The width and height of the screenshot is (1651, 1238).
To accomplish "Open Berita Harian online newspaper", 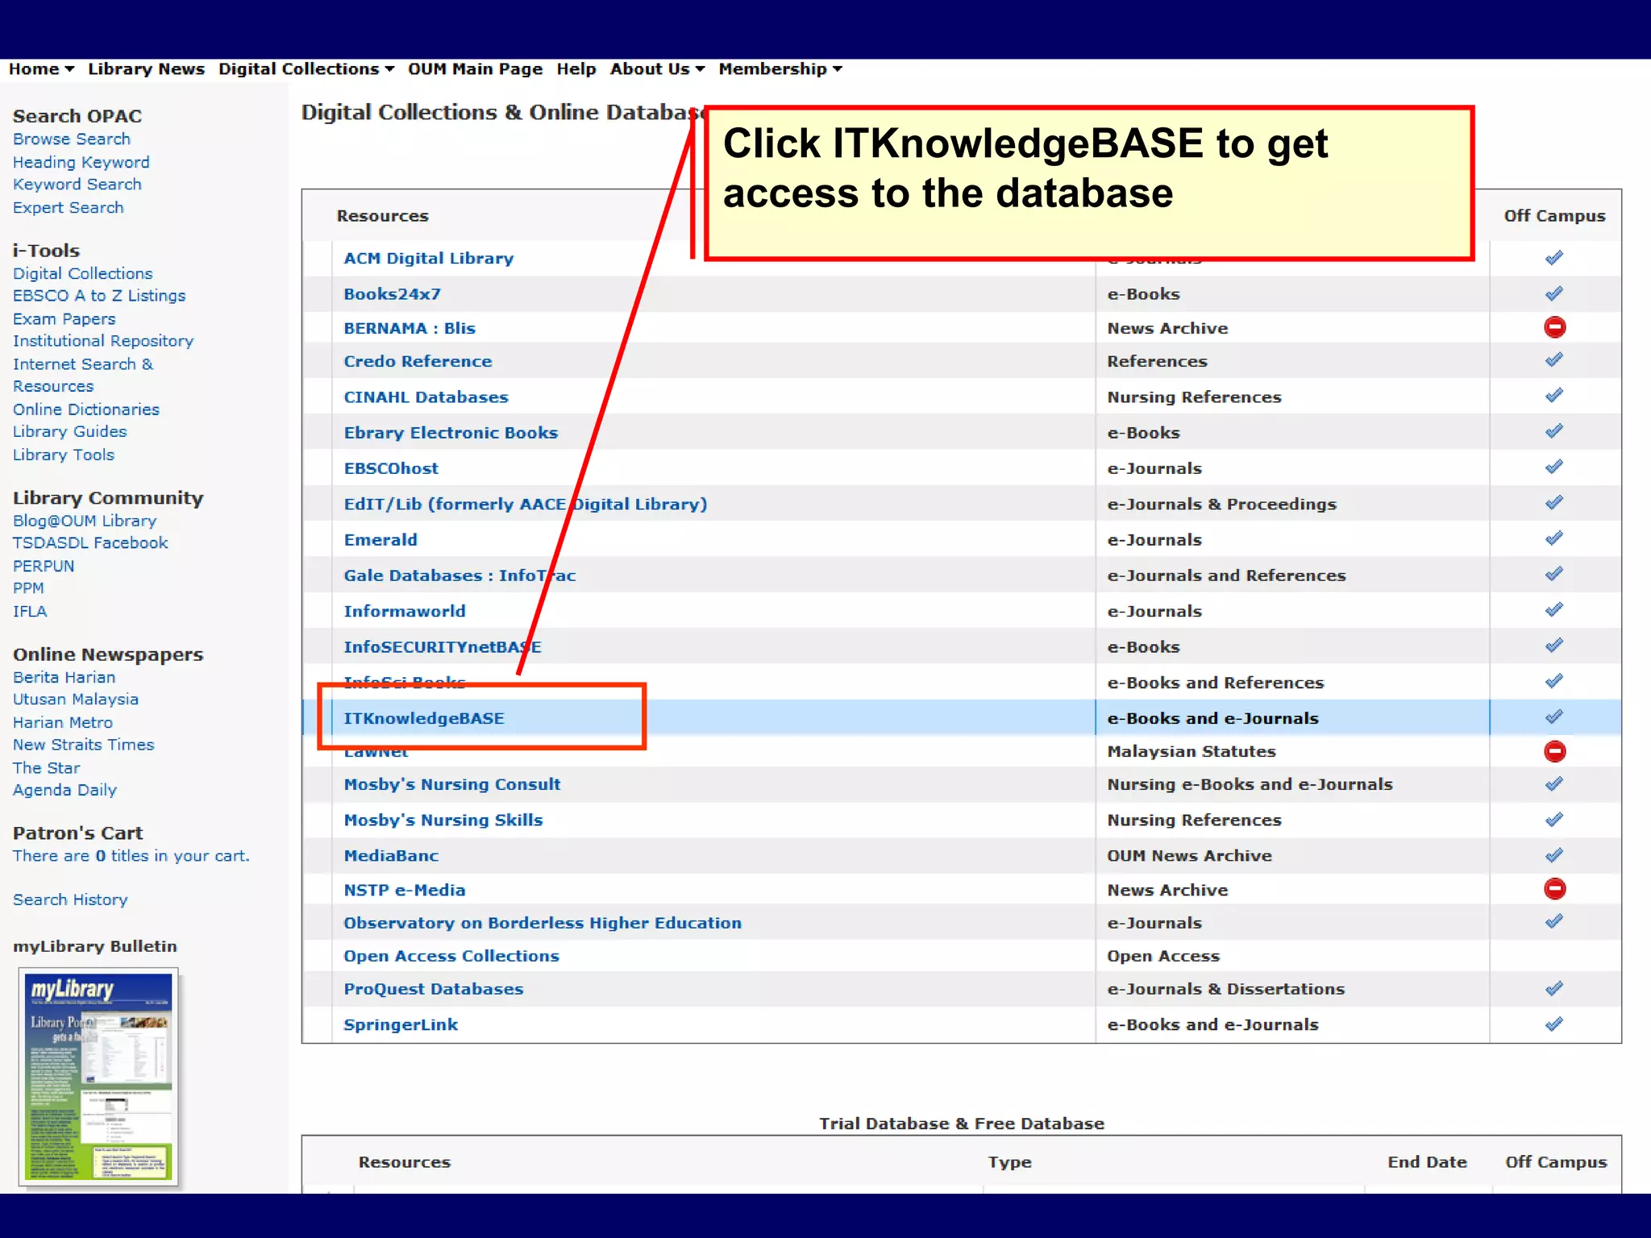I will point(64,678).
